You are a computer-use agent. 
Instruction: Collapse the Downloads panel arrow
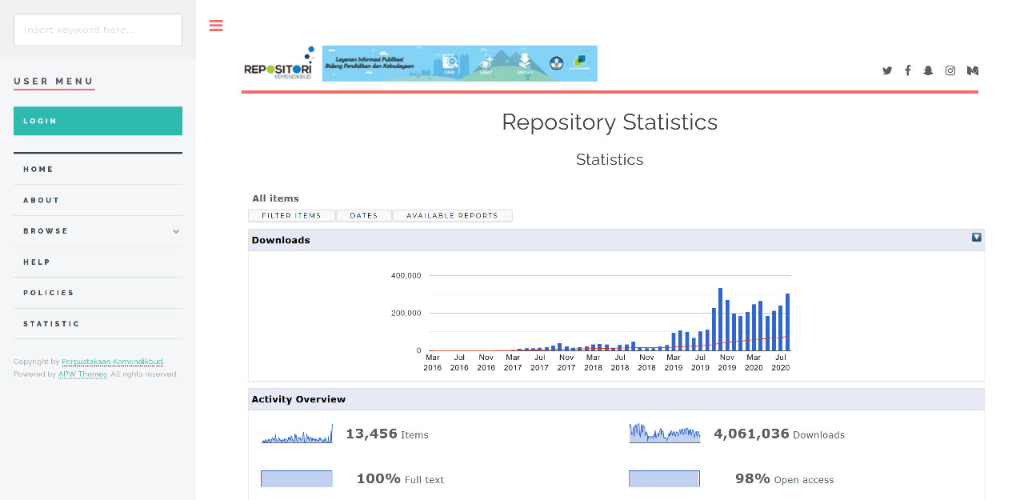(976, 238)
